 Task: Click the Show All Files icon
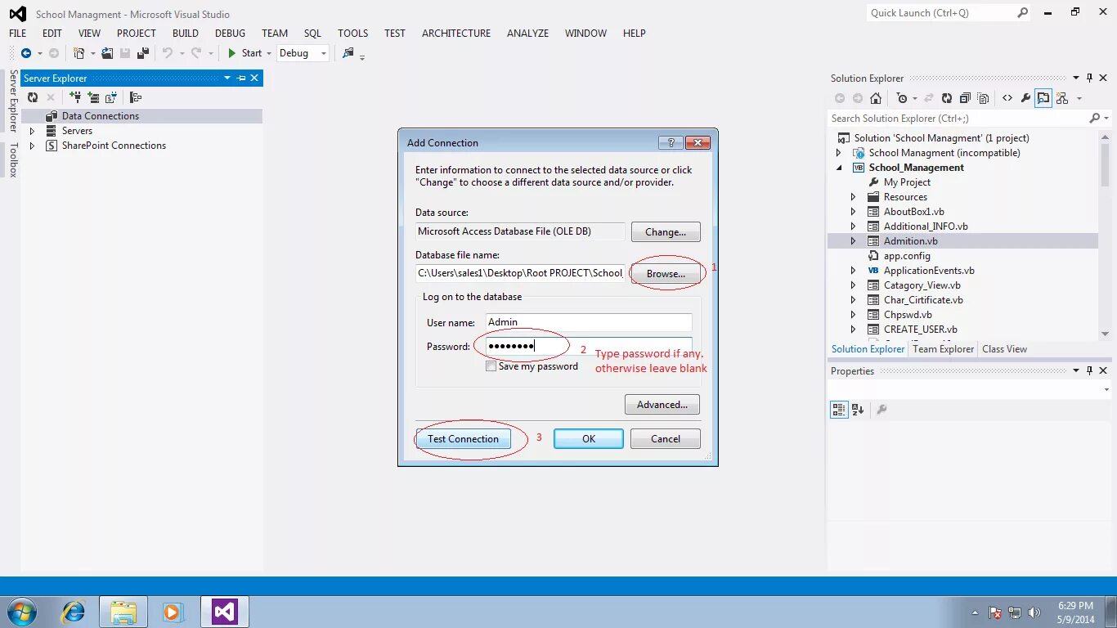click(x=984, y=98)
